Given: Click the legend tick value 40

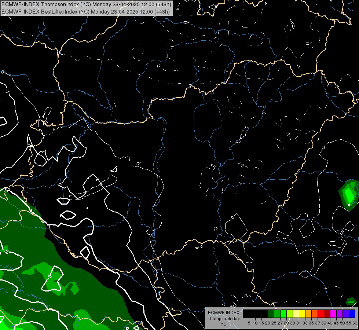Looking at the screenshot, I should click(330, 323).
